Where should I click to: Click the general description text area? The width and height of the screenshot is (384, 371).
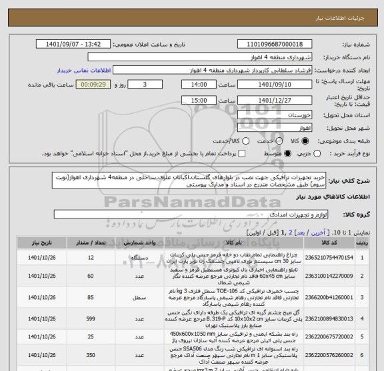coord(189,181)
